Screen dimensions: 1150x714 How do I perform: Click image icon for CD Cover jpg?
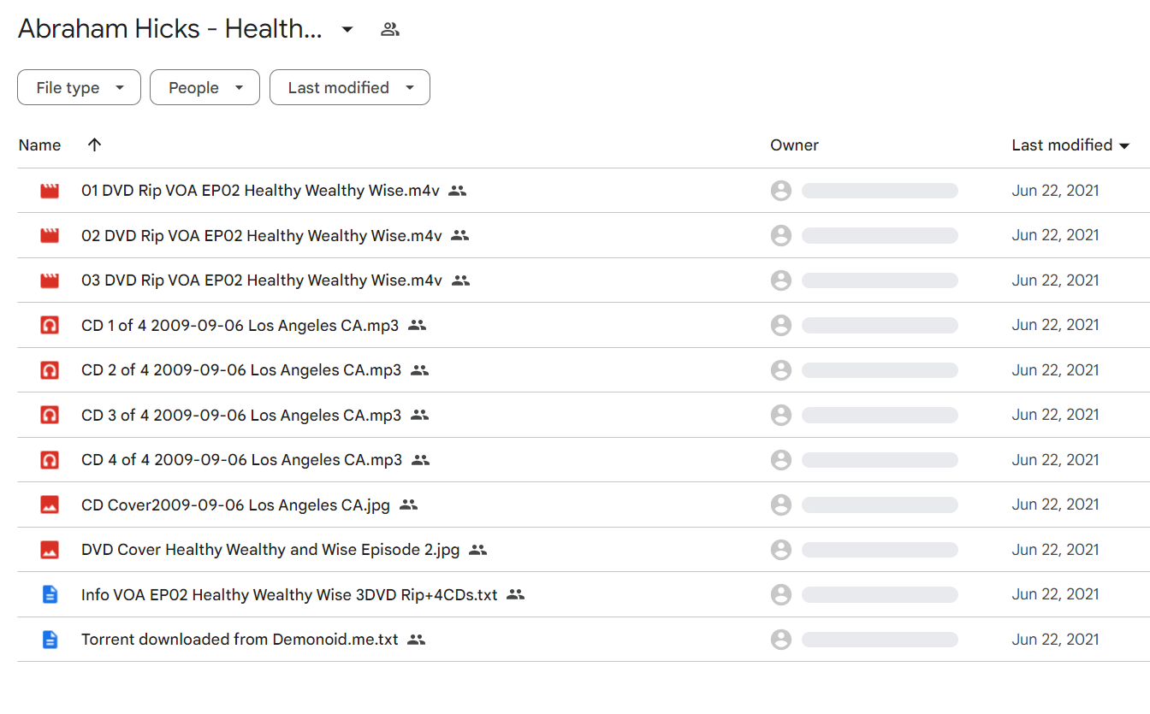[x=50, y=505]
